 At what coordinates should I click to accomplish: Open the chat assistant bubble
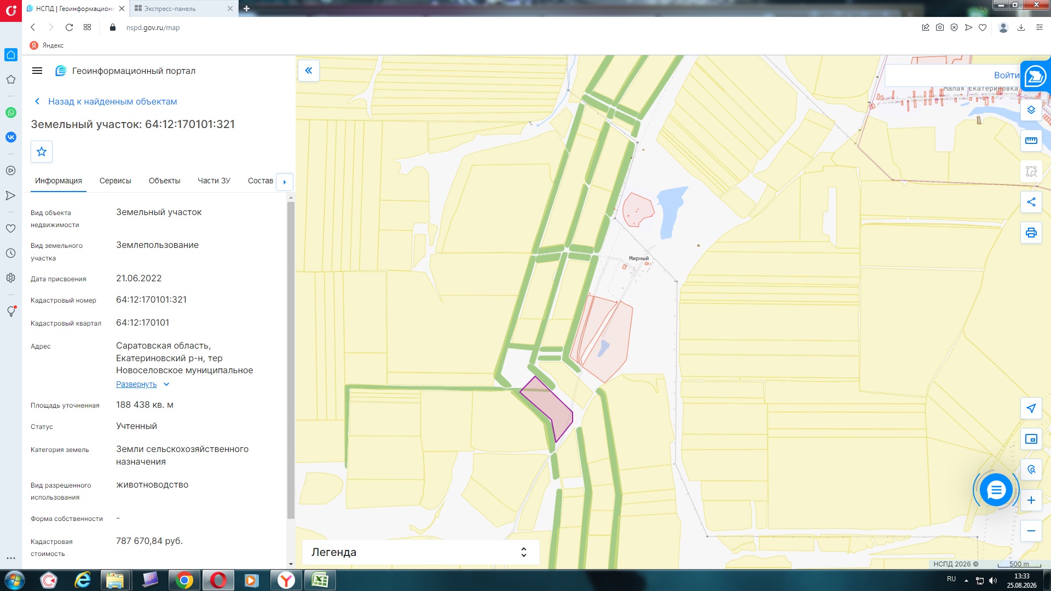click(x=996, y=490)
